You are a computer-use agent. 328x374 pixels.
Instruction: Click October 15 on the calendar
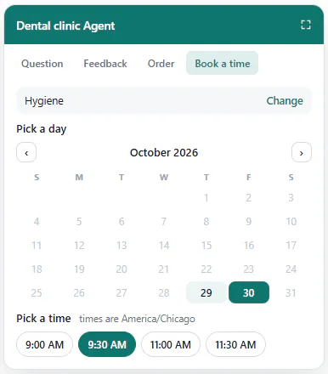pyautogui.click(x=206, y=245)
